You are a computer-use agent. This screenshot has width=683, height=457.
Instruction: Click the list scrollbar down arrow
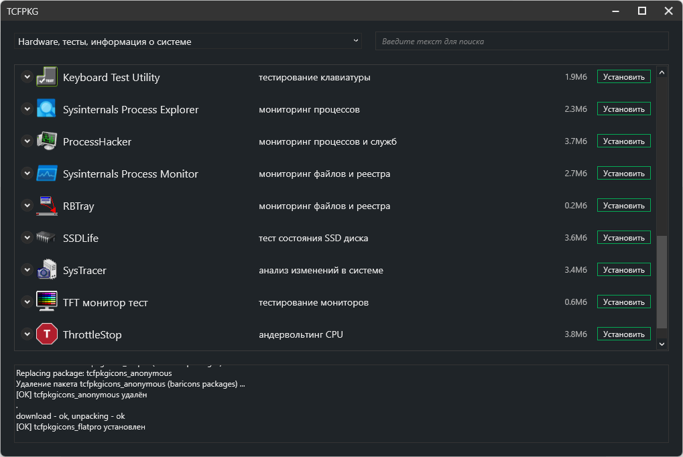pos(662,343)
